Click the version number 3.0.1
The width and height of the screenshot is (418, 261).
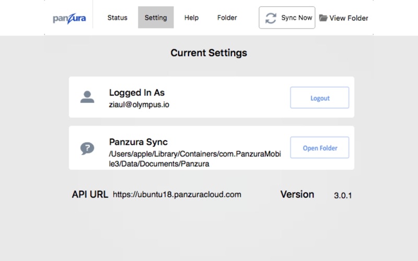343,195
